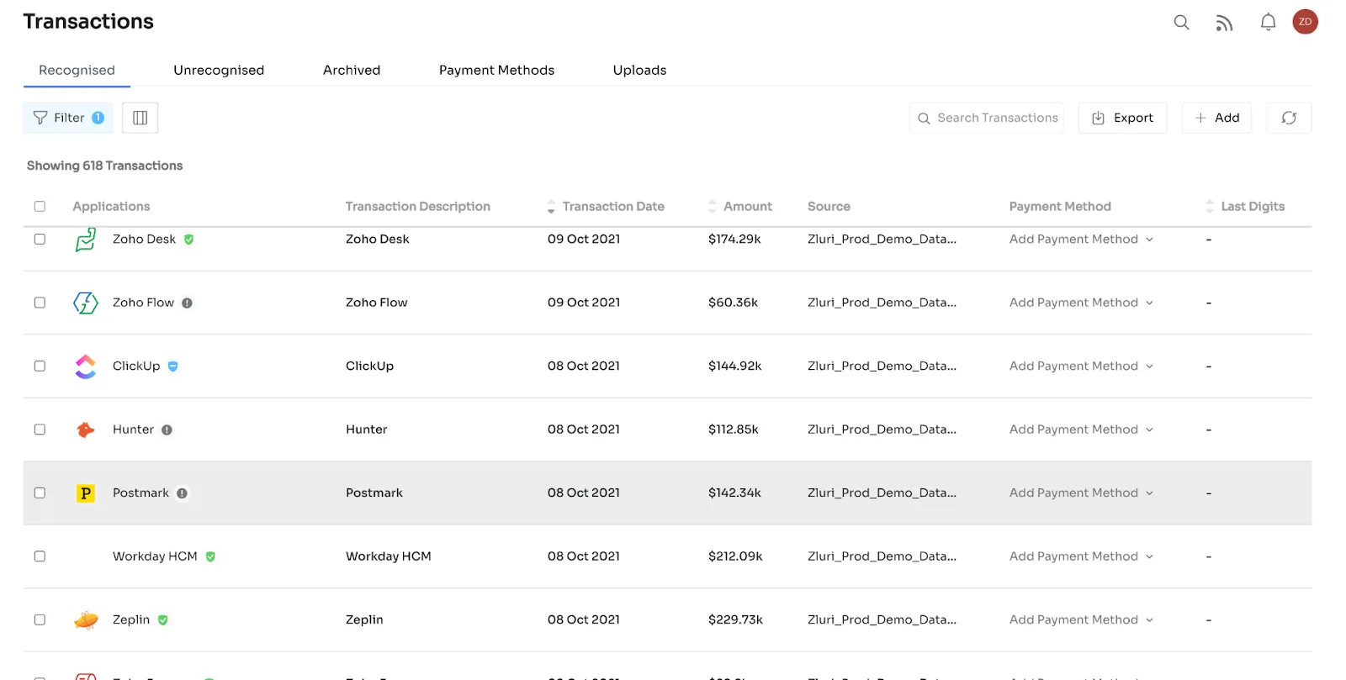
Task: Click the Source column header
Action: tap(829, 207)
